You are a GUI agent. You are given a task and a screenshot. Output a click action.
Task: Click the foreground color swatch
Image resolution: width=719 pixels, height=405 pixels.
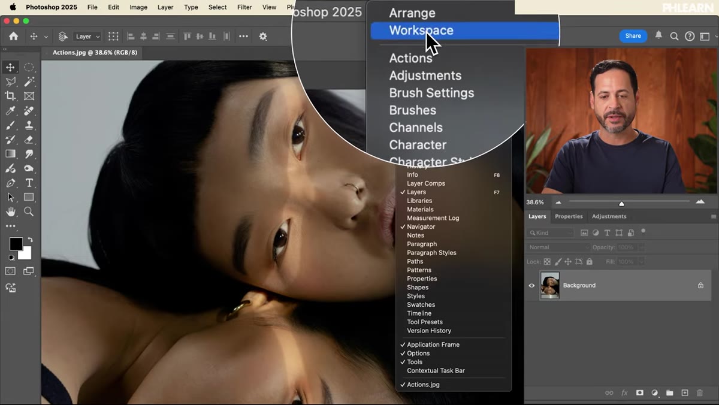16,244
